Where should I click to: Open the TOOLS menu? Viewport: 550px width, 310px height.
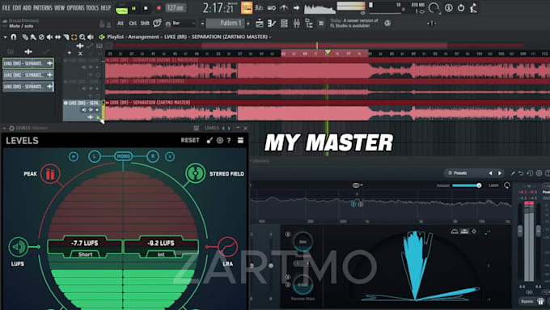[92, 8]
